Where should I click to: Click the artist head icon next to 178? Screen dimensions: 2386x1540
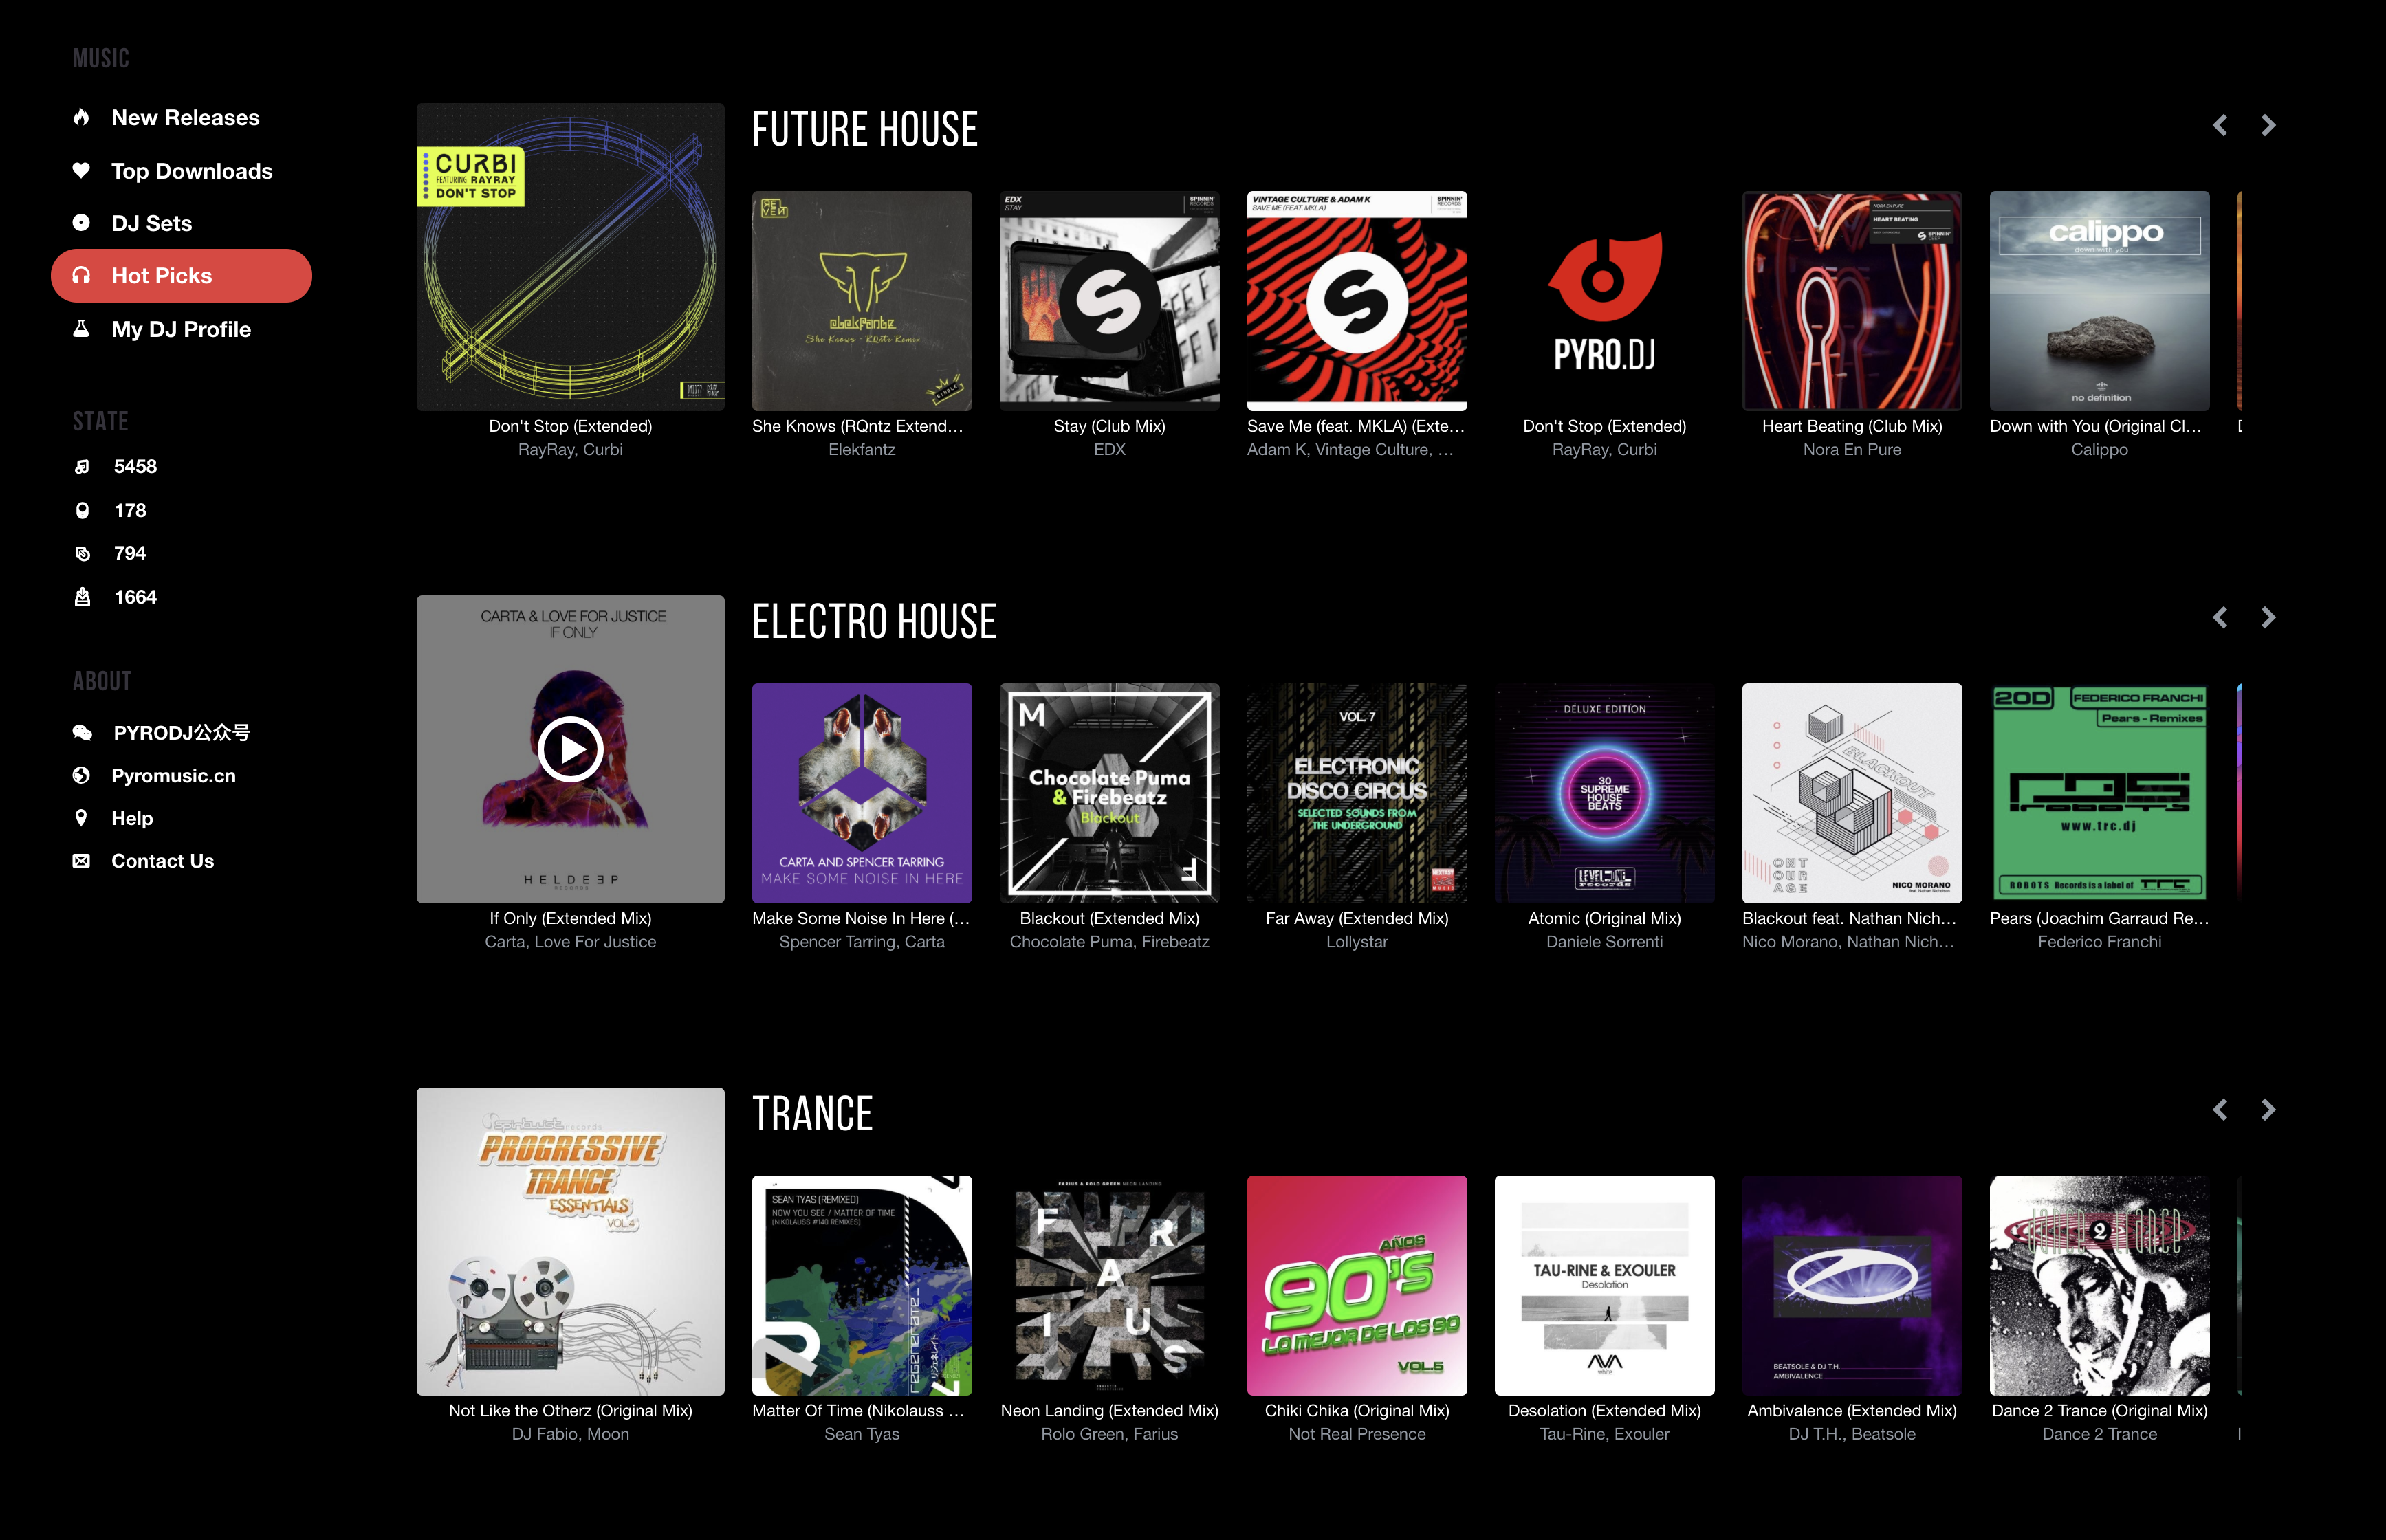point(82,511)
